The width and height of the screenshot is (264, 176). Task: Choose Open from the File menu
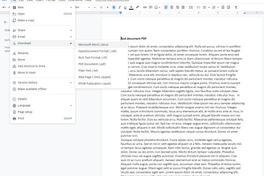[42, 14]
